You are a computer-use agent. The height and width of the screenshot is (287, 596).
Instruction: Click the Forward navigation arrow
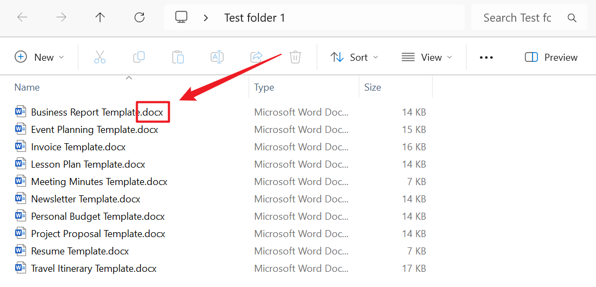[x=61, y=17]
